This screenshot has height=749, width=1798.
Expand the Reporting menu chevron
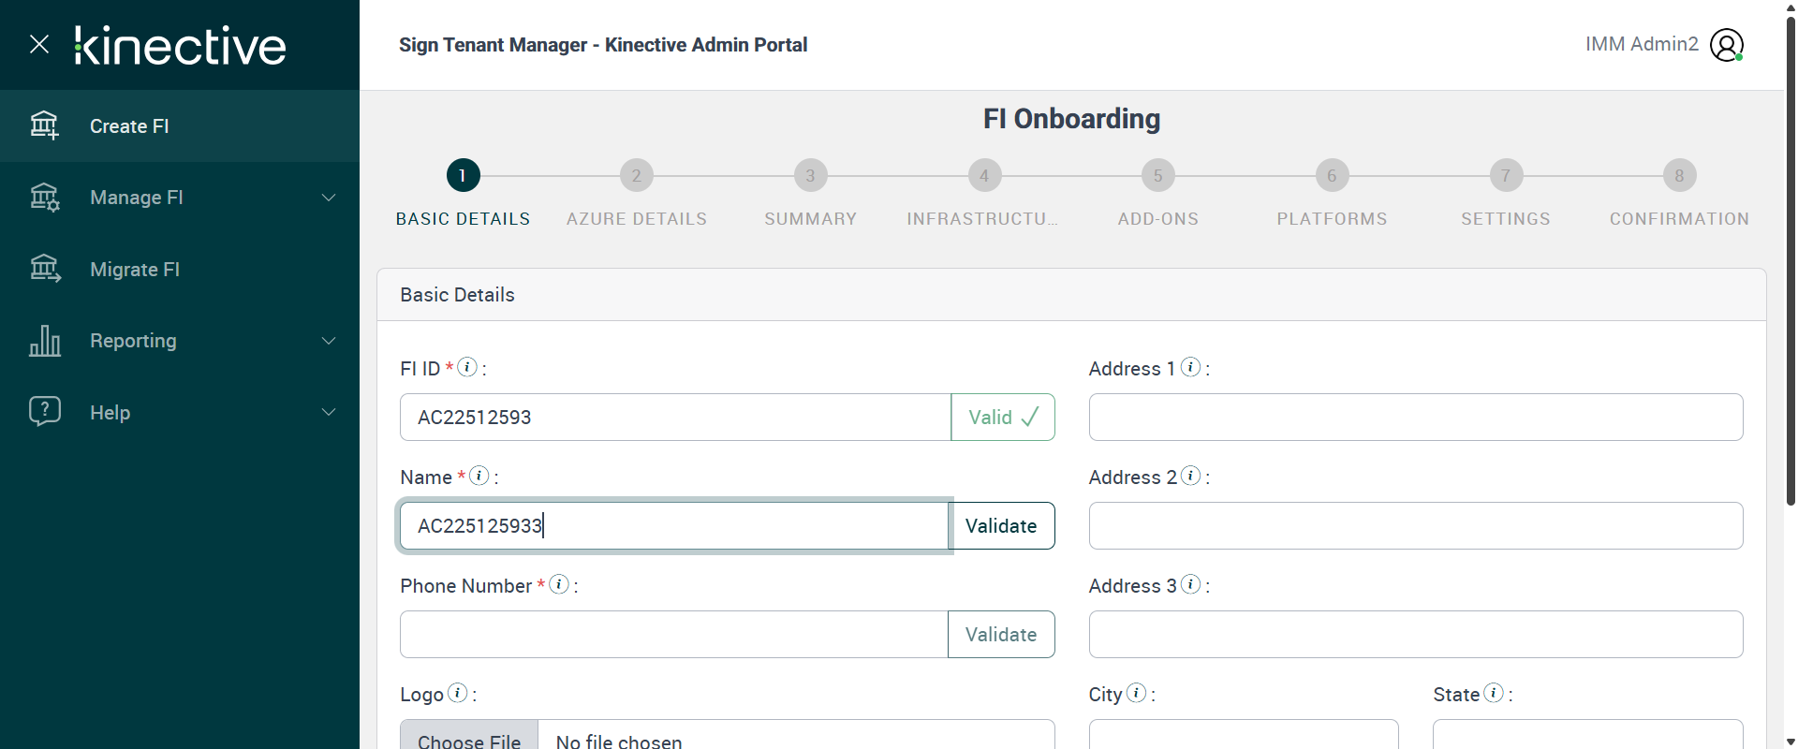coord(329,341)
